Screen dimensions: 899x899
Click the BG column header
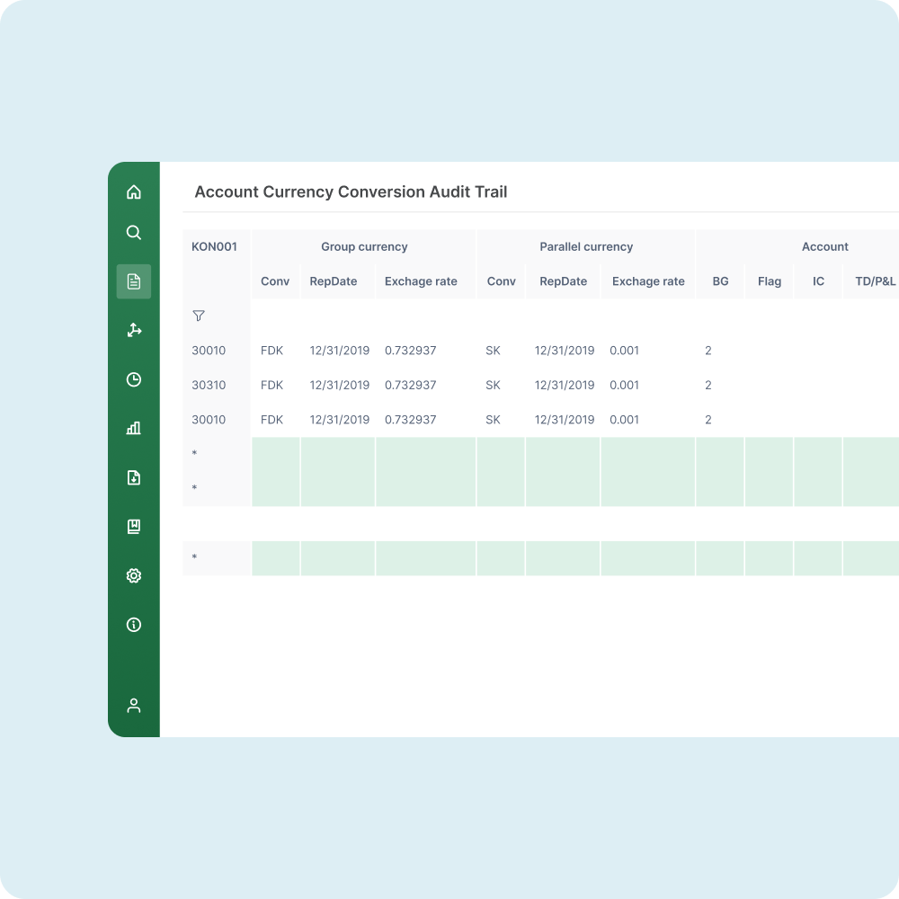pyautogui.click(x=720, y=281)
